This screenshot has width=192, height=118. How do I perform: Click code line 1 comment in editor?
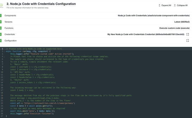[x=34, y=49]
